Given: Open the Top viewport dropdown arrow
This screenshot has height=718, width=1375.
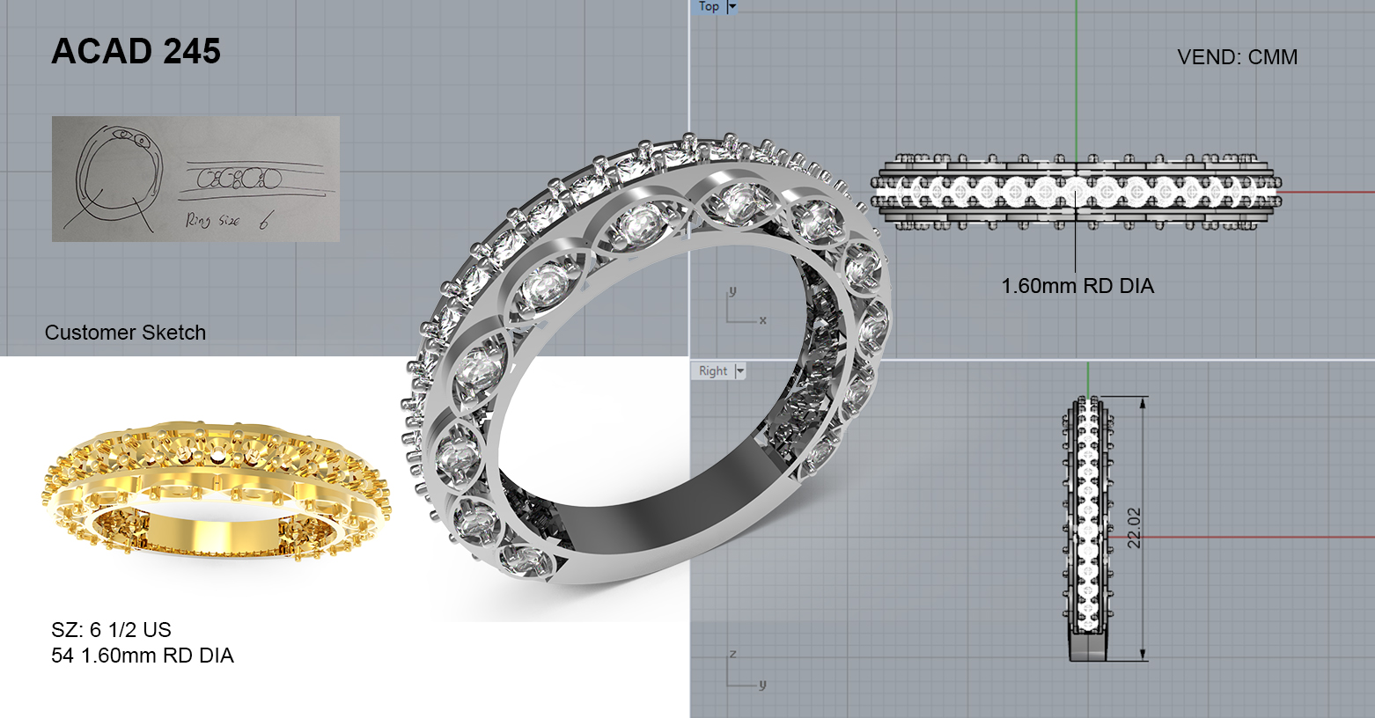Looking at the screenshot, I should [x=732, y=6].
